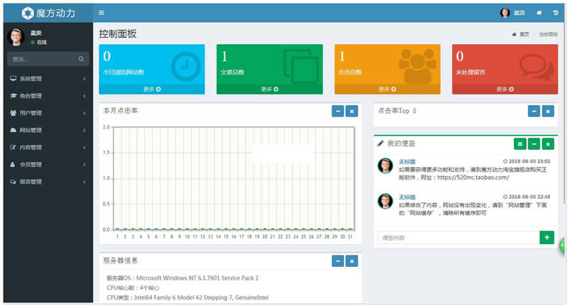
Task: Expand the 系统管理 sidebar menu
Action: click(x=46, y=79)
